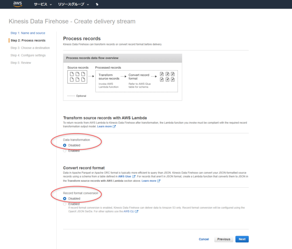292x249 pixels.
Task: Enable Record format conversion option
Action: [65, 204]
